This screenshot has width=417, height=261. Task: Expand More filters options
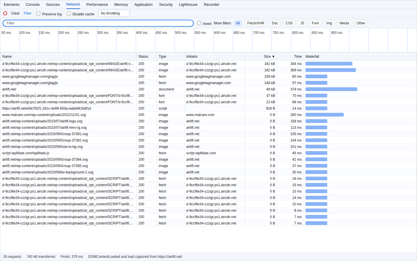[222, 23]
